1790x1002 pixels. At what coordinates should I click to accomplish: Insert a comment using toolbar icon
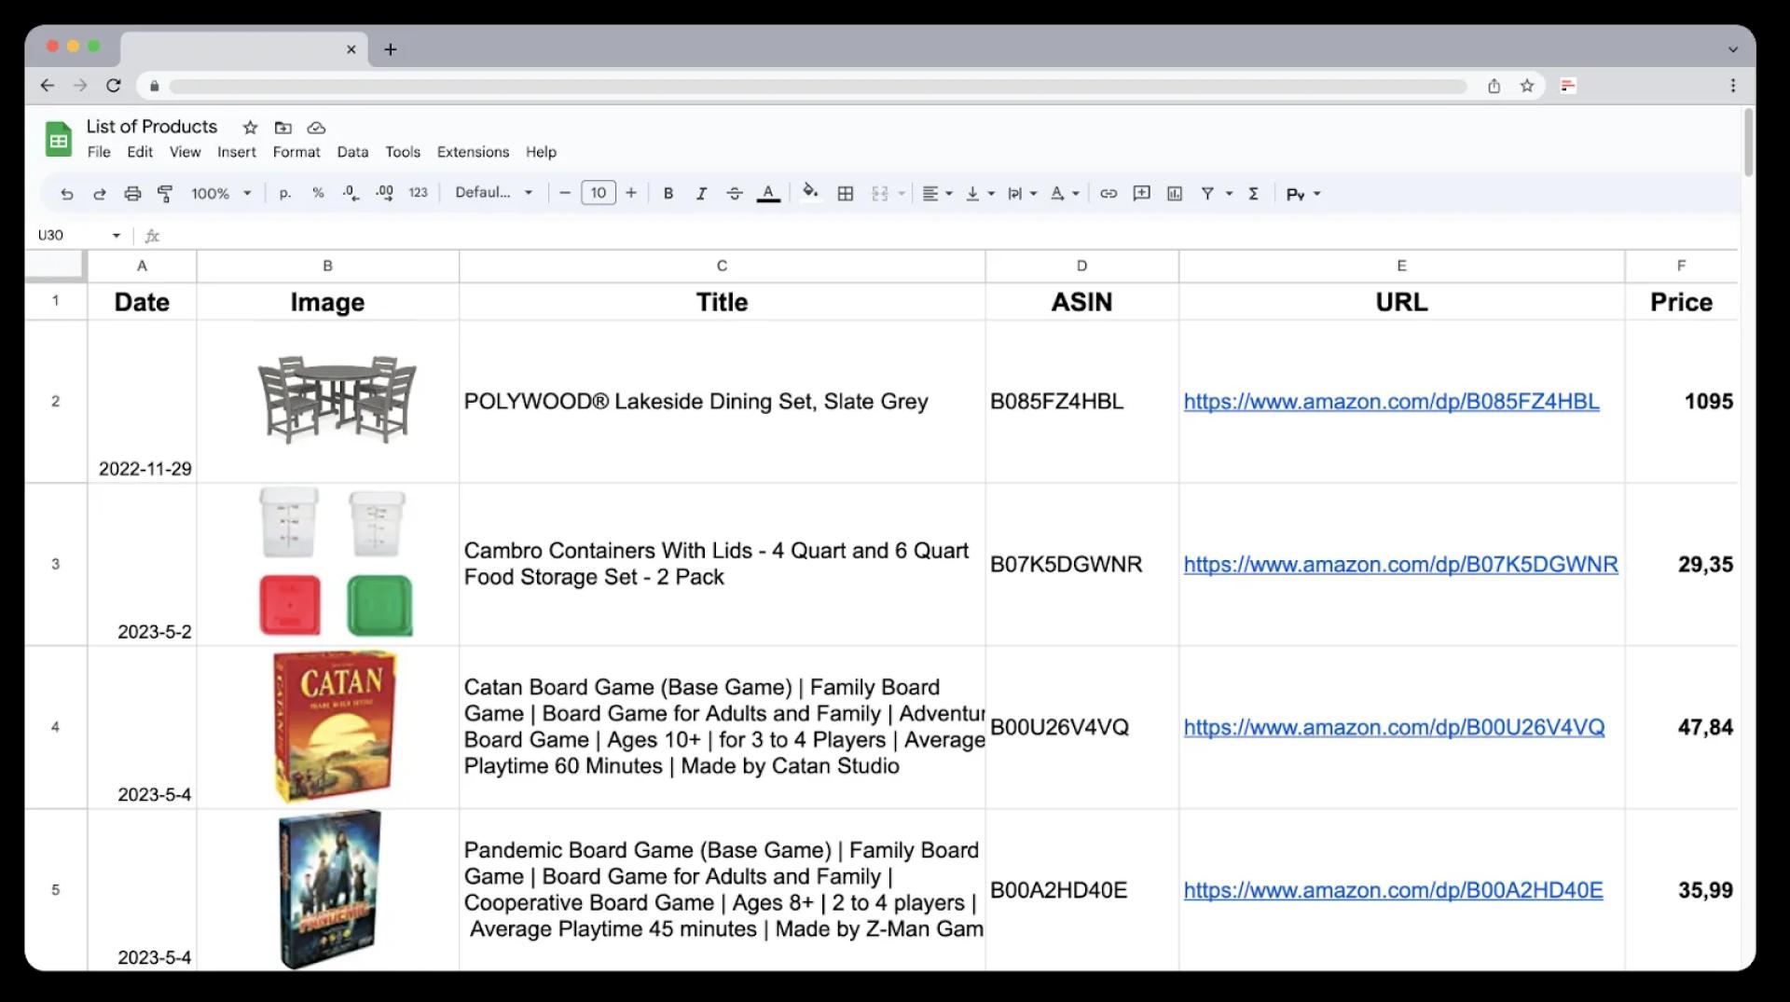coord(1141,193)
